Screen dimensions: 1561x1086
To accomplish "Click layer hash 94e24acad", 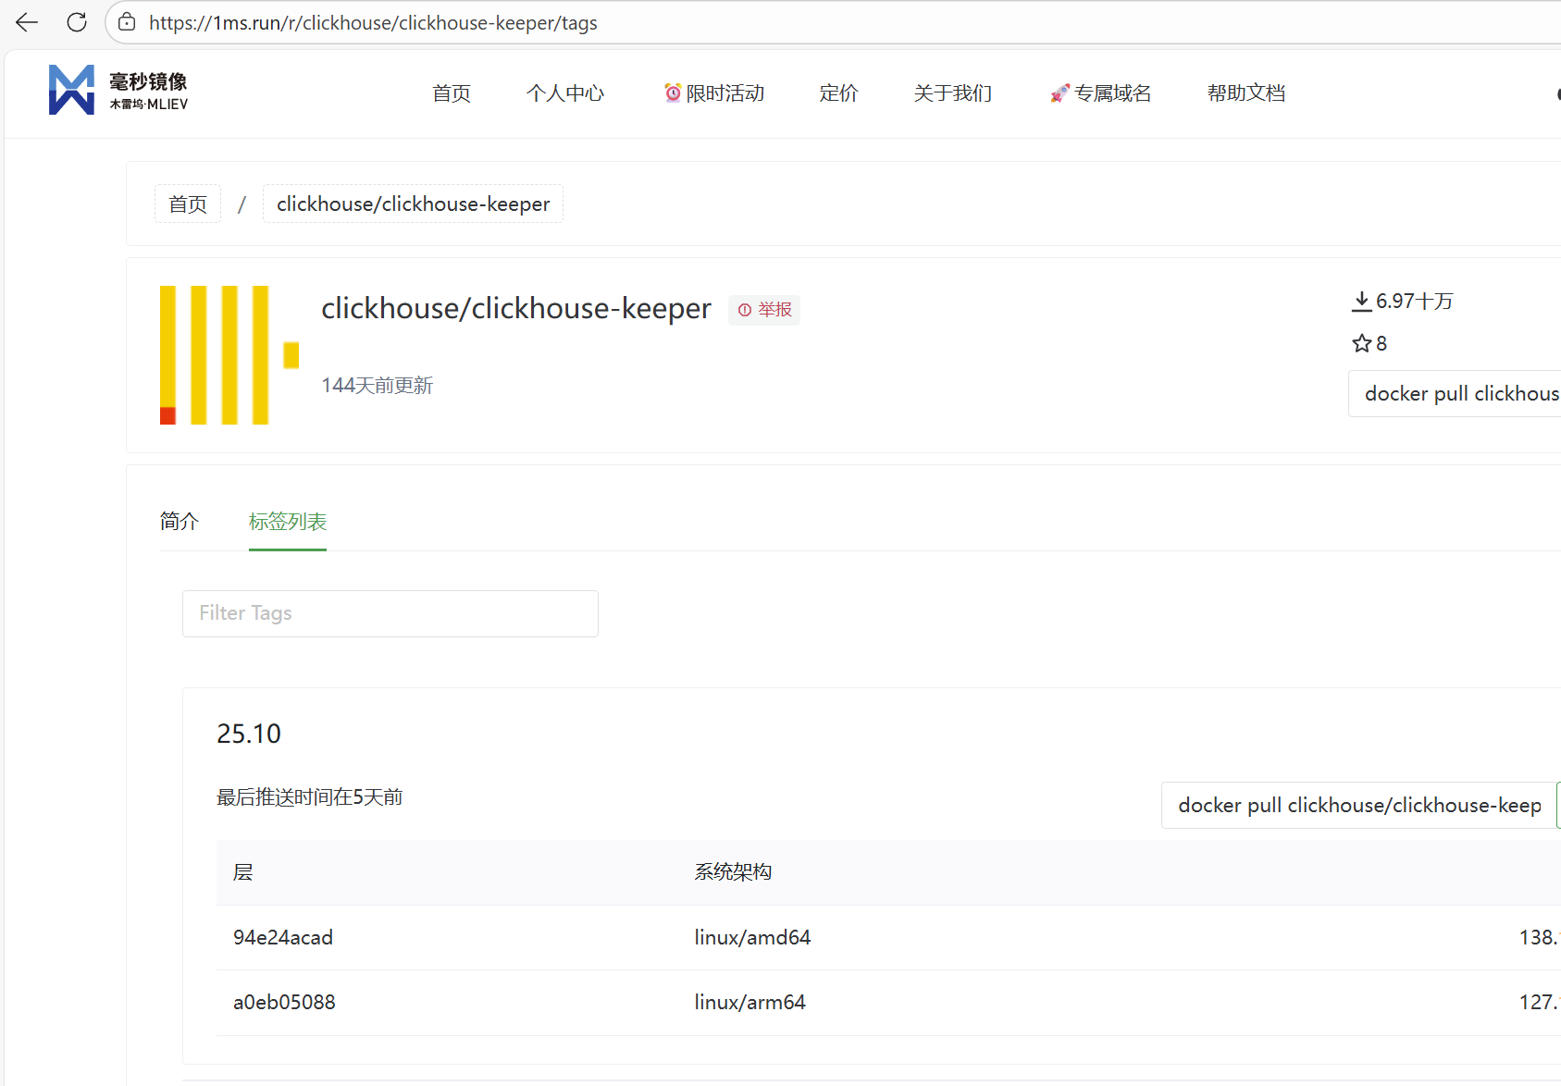I will coord(283,938).
